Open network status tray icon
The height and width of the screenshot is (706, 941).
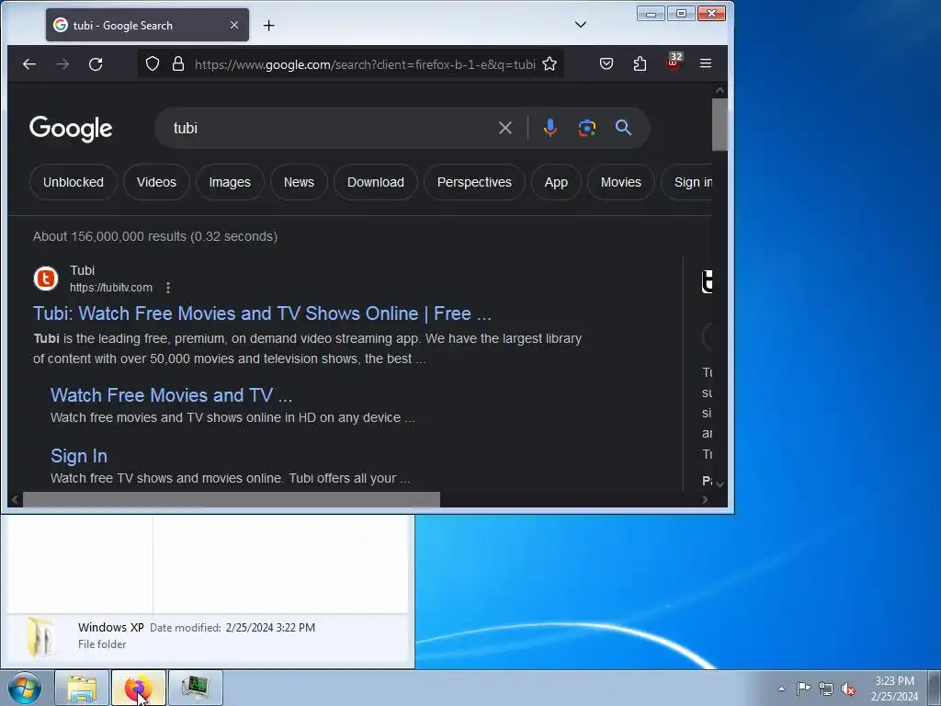tap(826, 689)
